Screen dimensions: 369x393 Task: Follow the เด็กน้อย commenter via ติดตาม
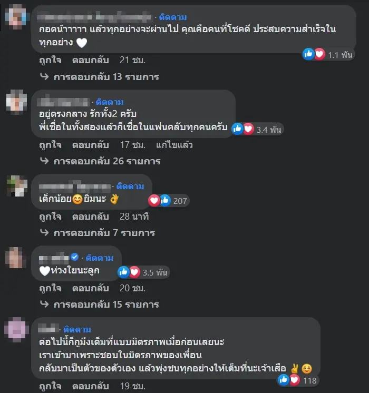(x=130, y=186)
